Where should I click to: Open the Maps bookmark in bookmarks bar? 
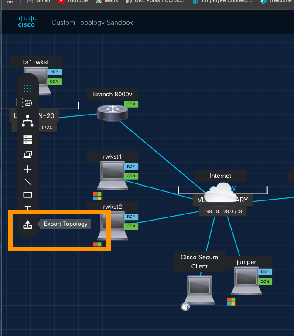pyautogui.click(x=106, y=1)
